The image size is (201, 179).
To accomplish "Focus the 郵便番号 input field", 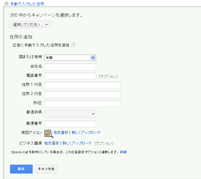I will coord(70,124).
